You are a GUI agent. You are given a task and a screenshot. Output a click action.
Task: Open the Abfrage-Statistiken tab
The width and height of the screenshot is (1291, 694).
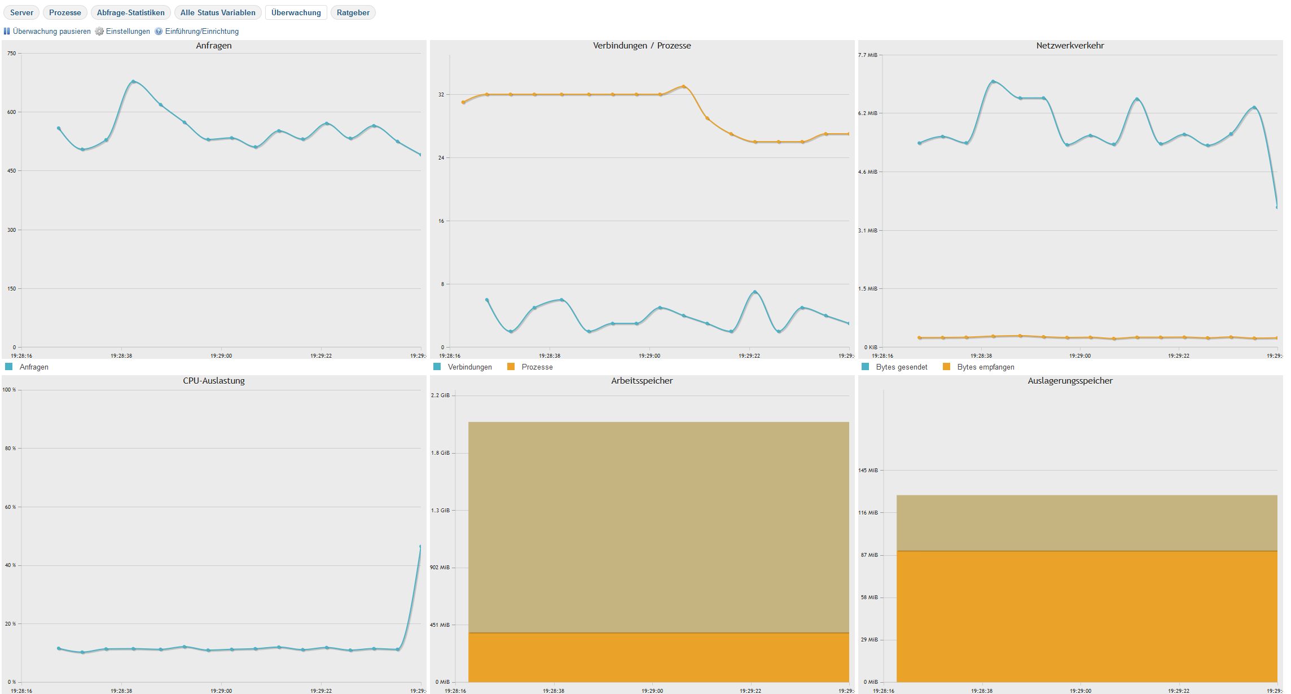[130, 12]
